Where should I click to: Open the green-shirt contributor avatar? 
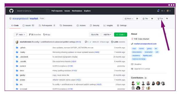point(138,83)
